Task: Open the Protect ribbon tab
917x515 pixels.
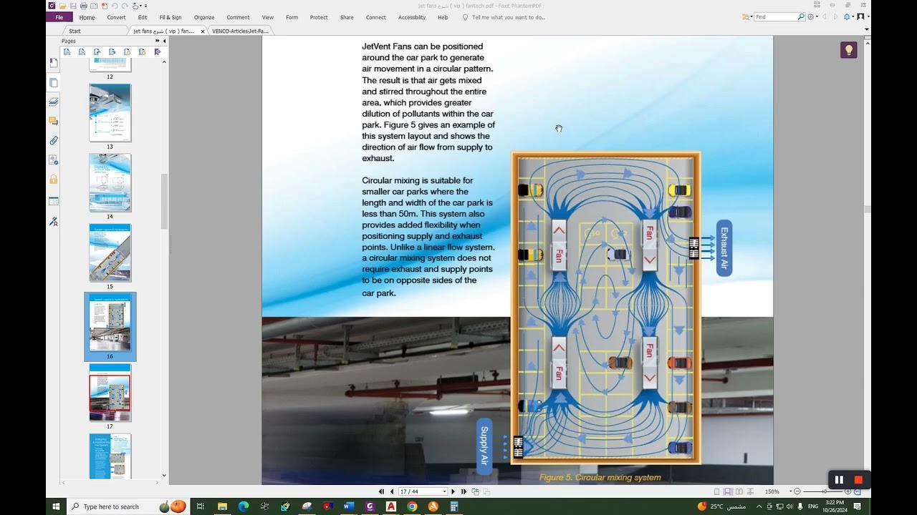Action: (x=319, y=17)
